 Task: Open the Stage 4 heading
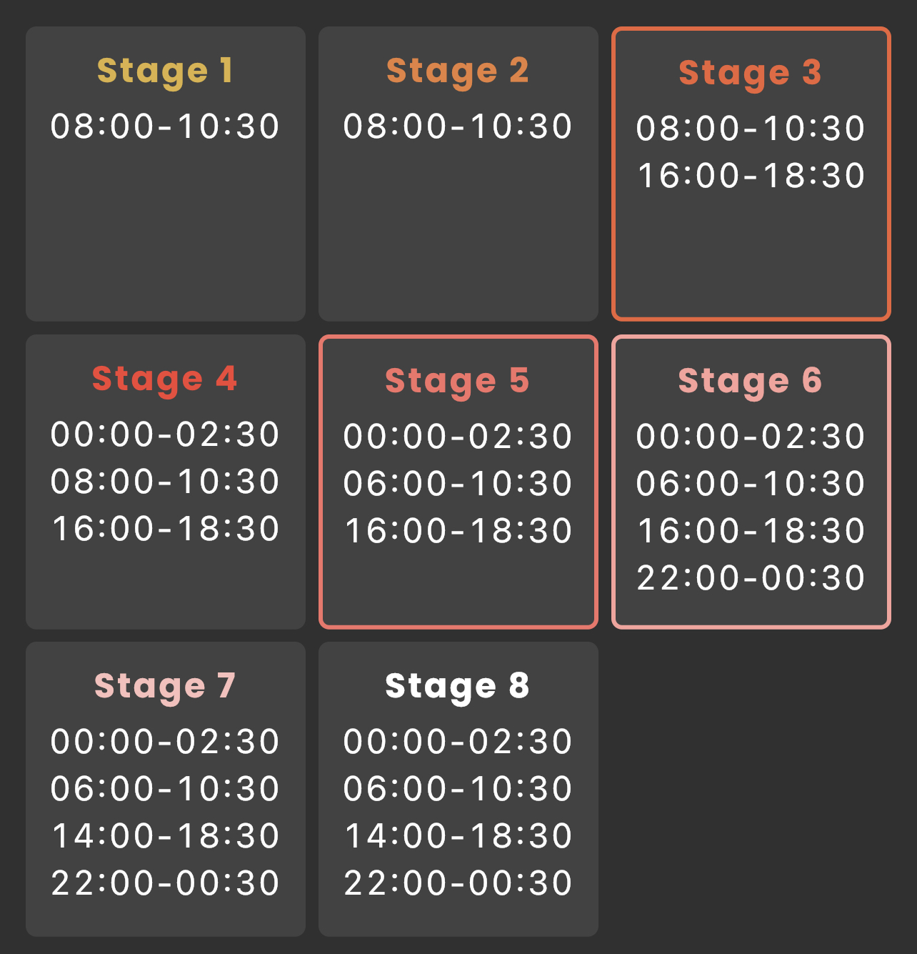165,379
